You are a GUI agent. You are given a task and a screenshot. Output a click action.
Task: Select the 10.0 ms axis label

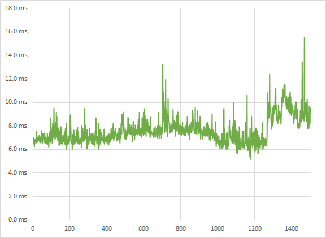click(16, 102)
